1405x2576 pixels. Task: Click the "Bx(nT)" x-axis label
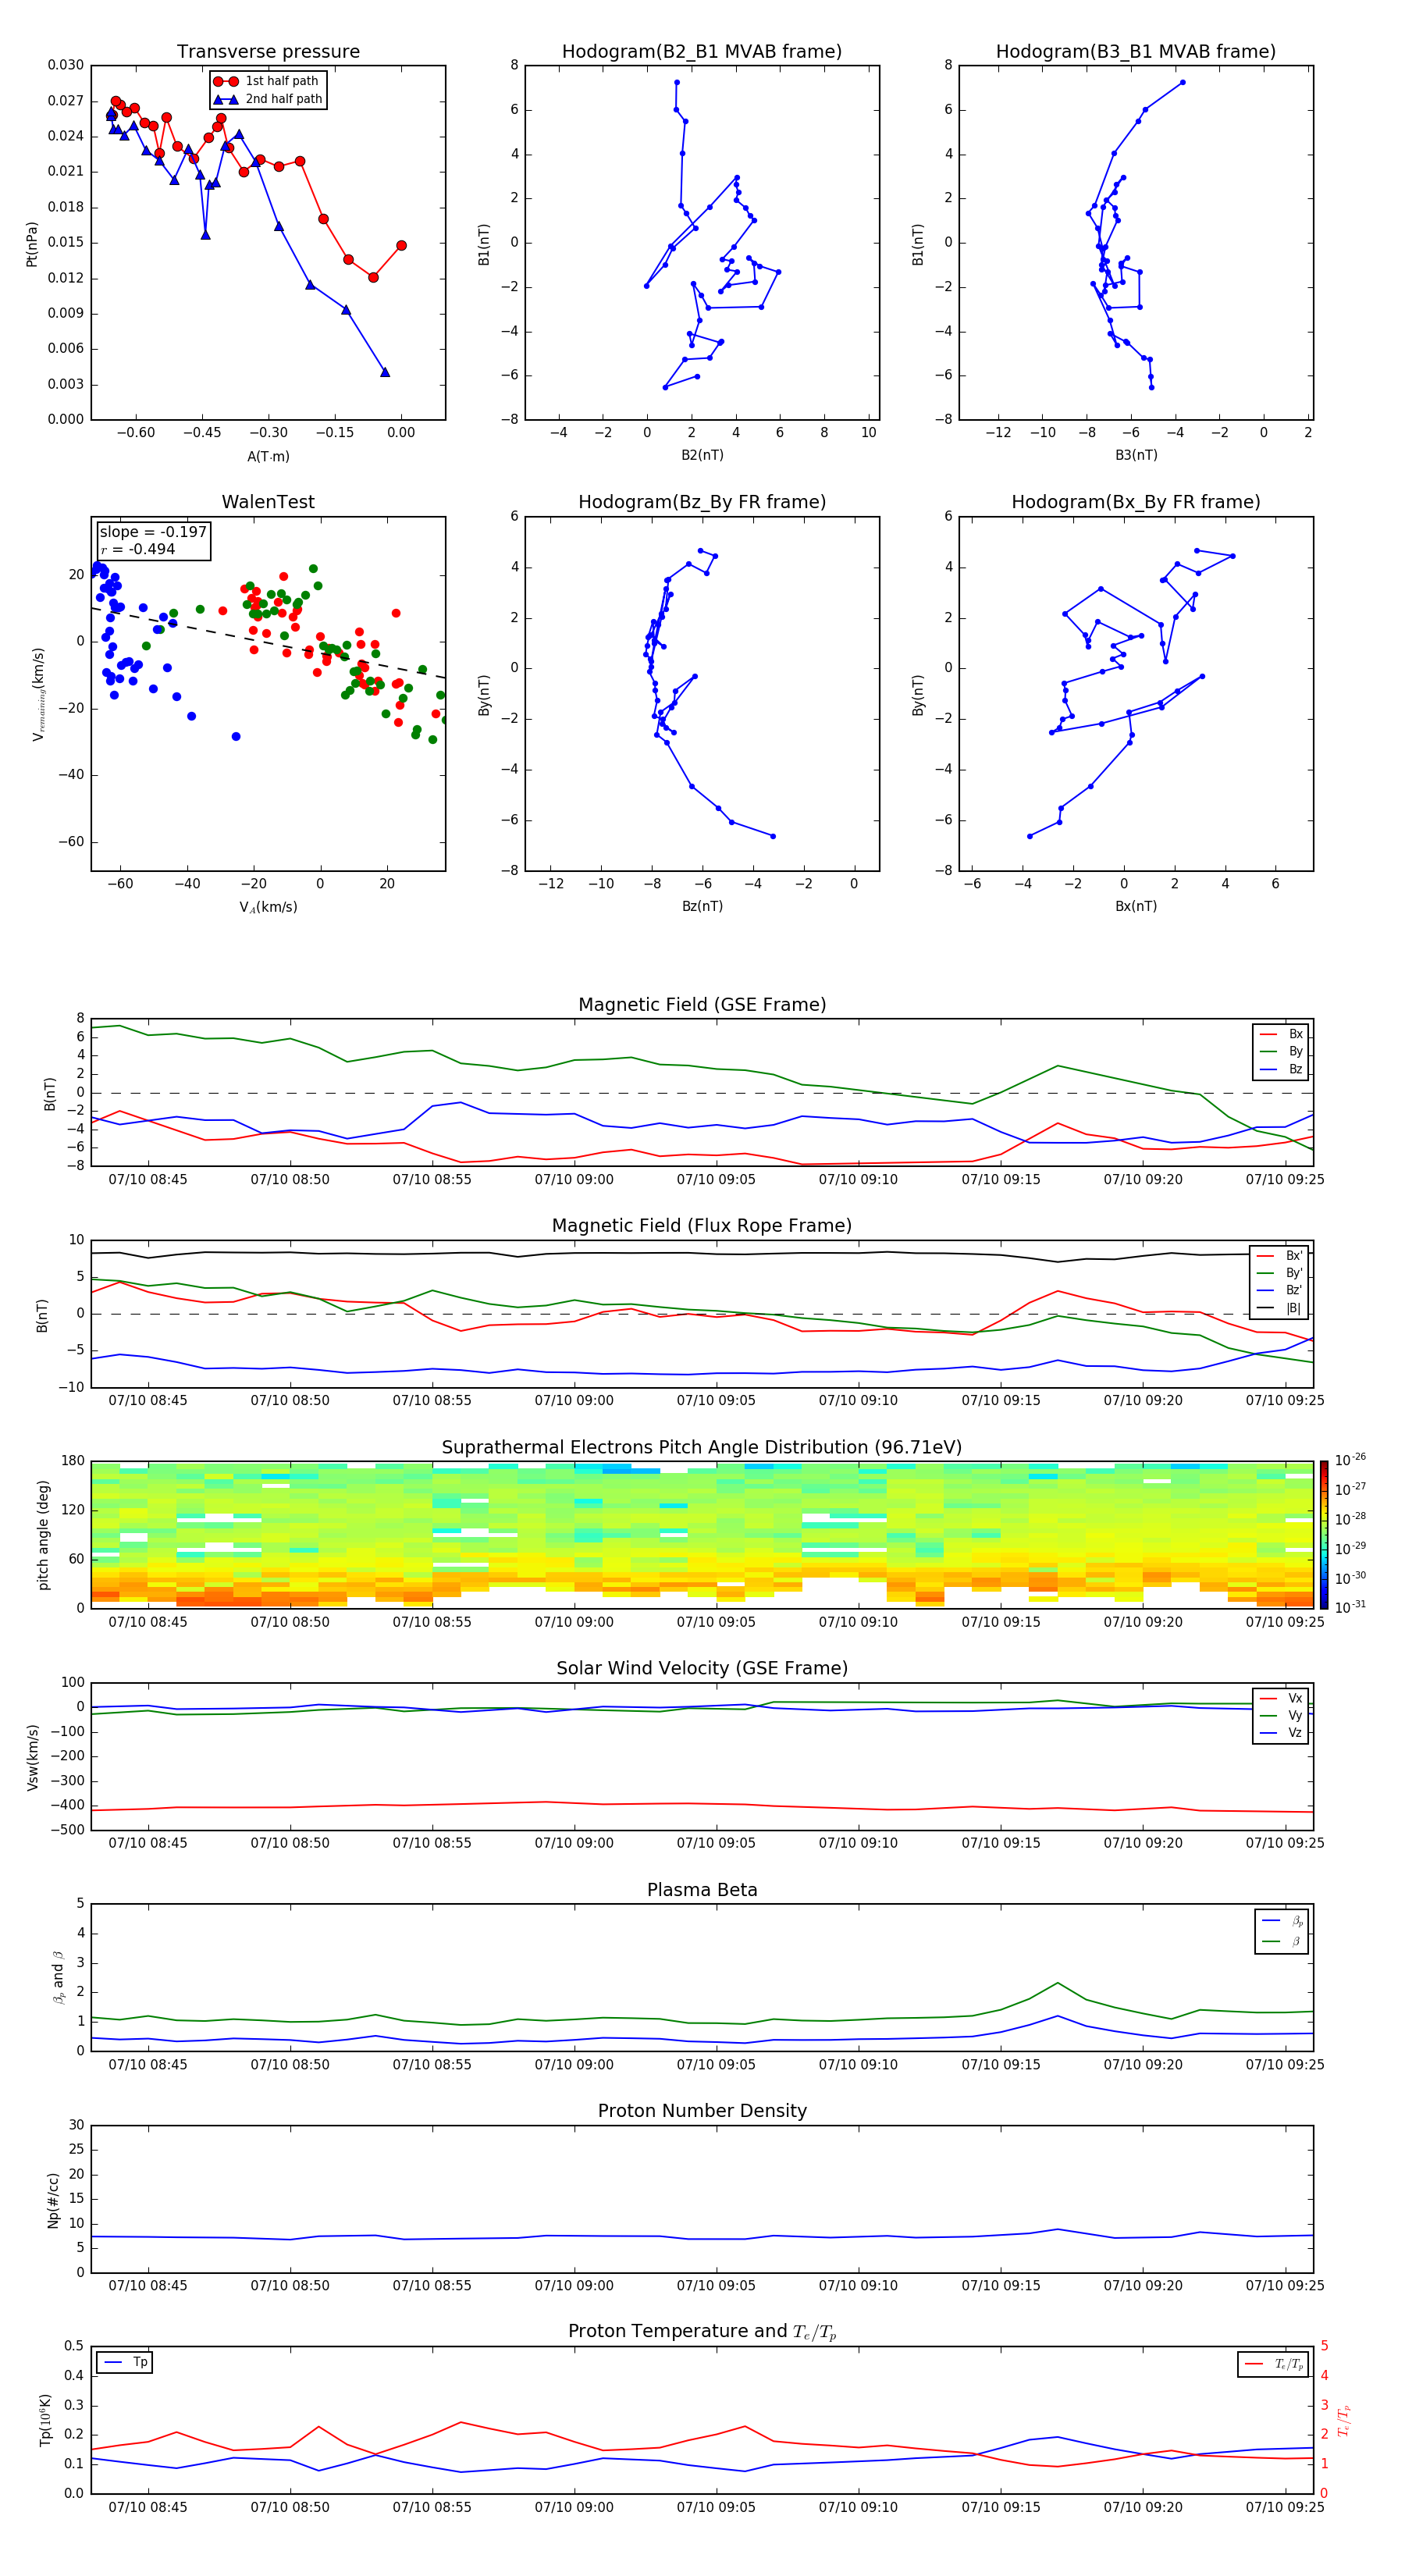coord(1136,906)
